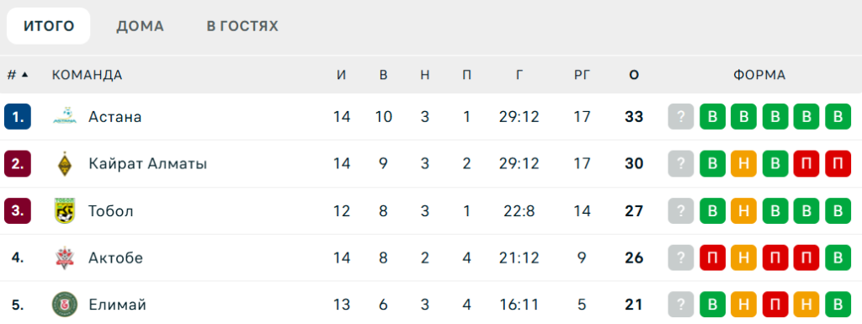The height and width of the screenshot is (324, 862).
Task: Sort standings by РГ goal difference header
Action: 583,75
